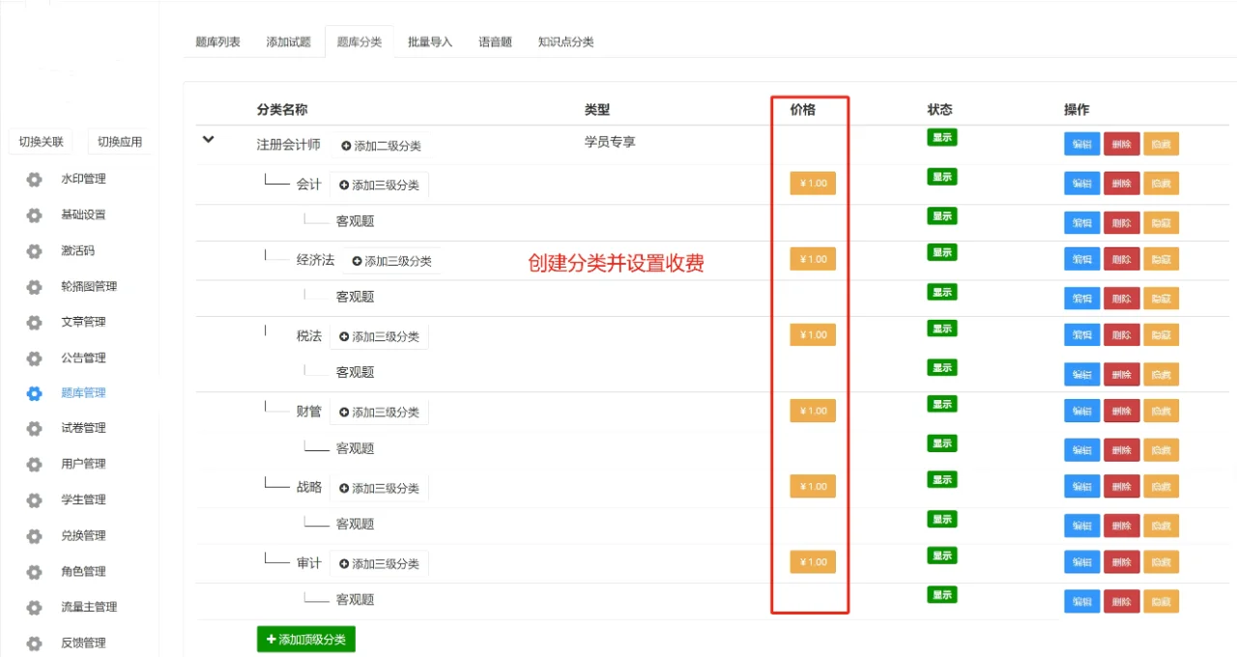Image resolution: width=1237 pixels, height=657 pixels.
Task: Click the green 添加顶级分类 button
Action: coord(305,639)
